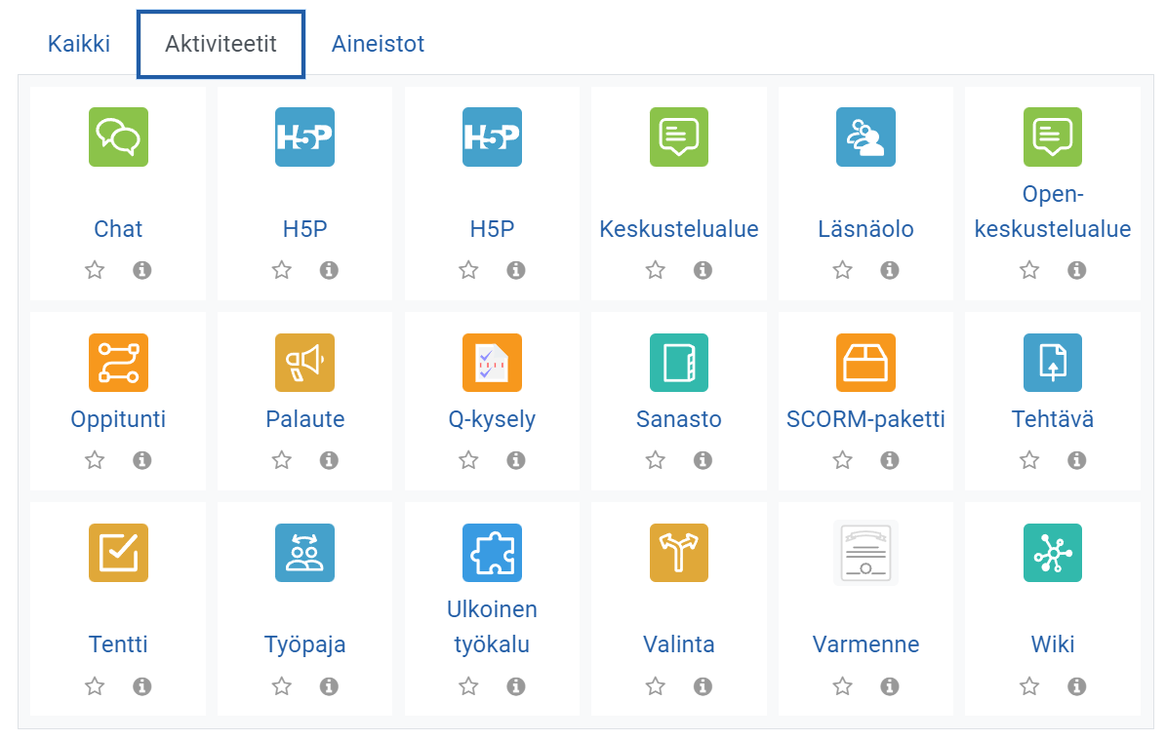Screen dimensions: 1166x740
Task: Click the Q-kysely questionnaire icon
Action: click(493, 363)
